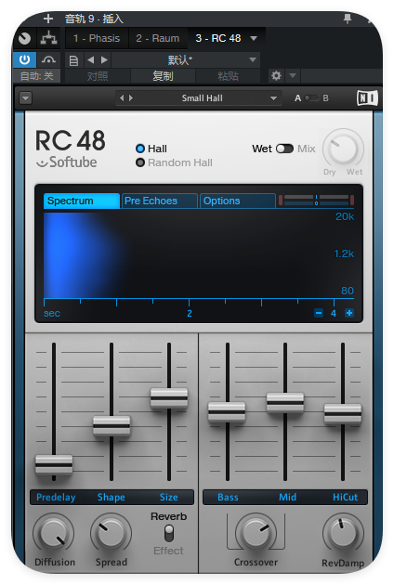Increase time scale with plus button
Screen dimensions: 394x585
(x=349, y=313)
